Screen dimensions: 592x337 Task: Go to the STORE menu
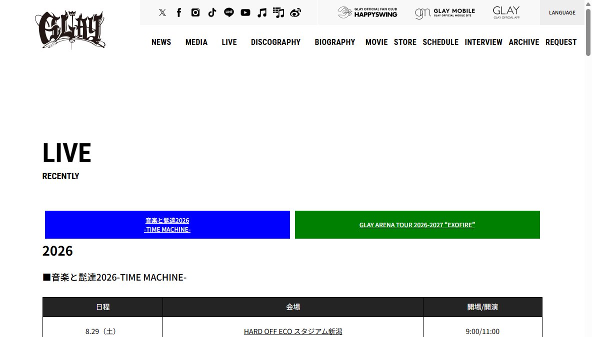click(405, 42)
